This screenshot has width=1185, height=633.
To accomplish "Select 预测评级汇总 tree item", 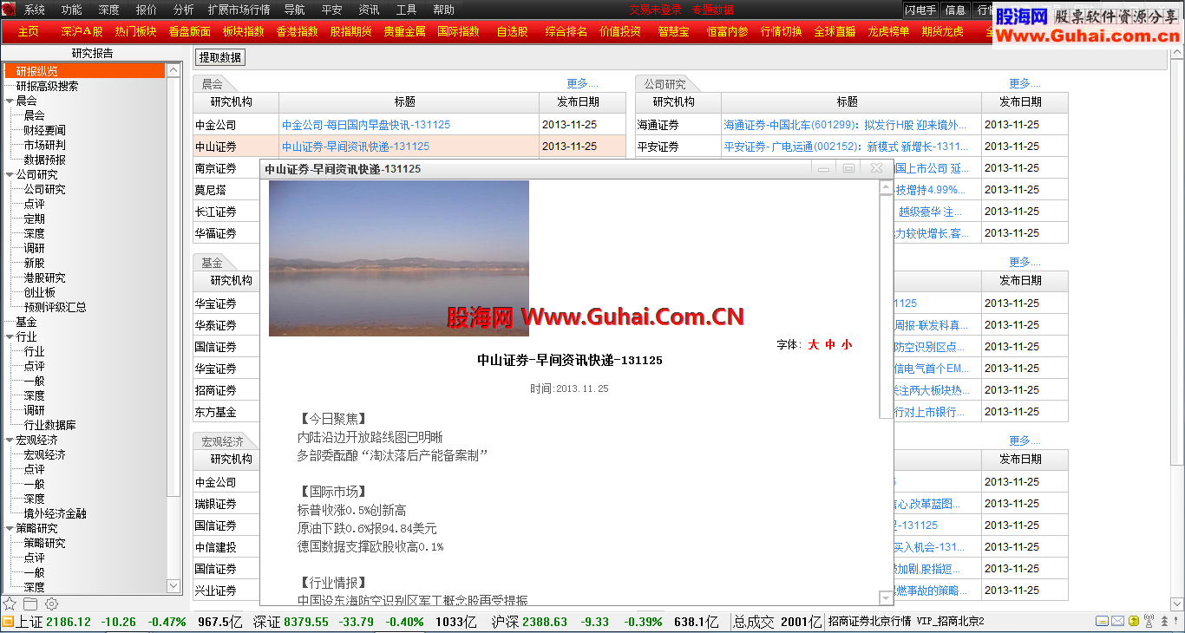I will coord(55,307).
